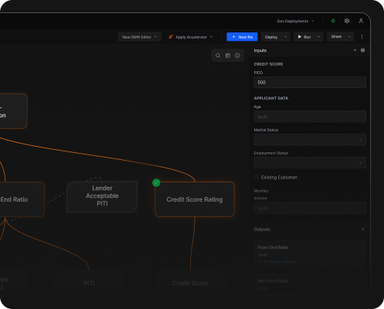
Task: Click the Apply Accelerator rocket icon
Action: pos(171,37)
